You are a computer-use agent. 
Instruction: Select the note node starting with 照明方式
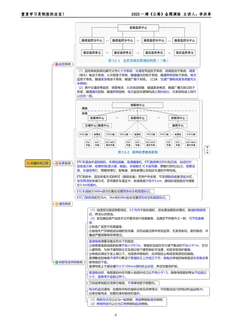point(127,302)
